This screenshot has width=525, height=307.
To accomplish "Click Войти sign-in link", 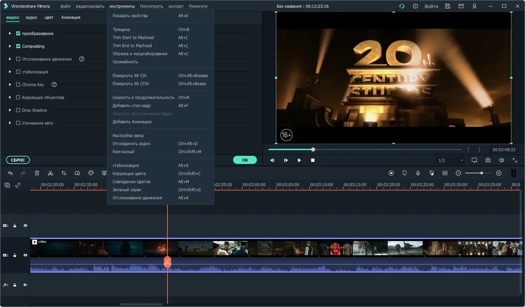I will click(x=431, y=6).
